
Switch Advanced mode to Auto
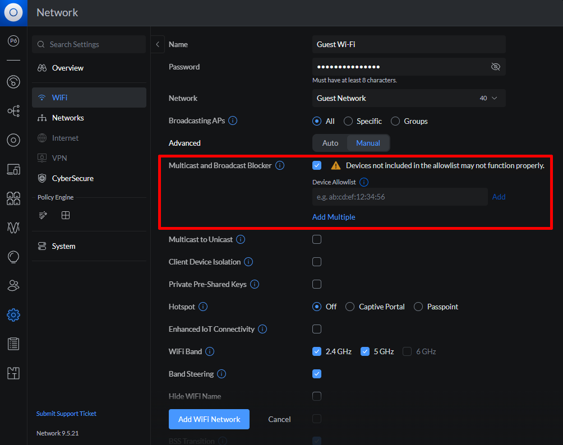(x=330, y=143)
